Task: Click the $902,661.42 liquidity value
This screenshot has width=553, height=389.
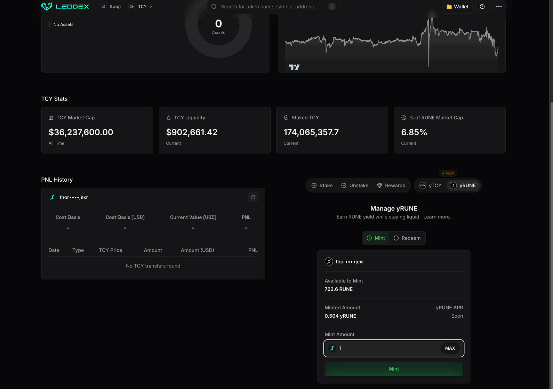Action: click(x=192, y=132)
